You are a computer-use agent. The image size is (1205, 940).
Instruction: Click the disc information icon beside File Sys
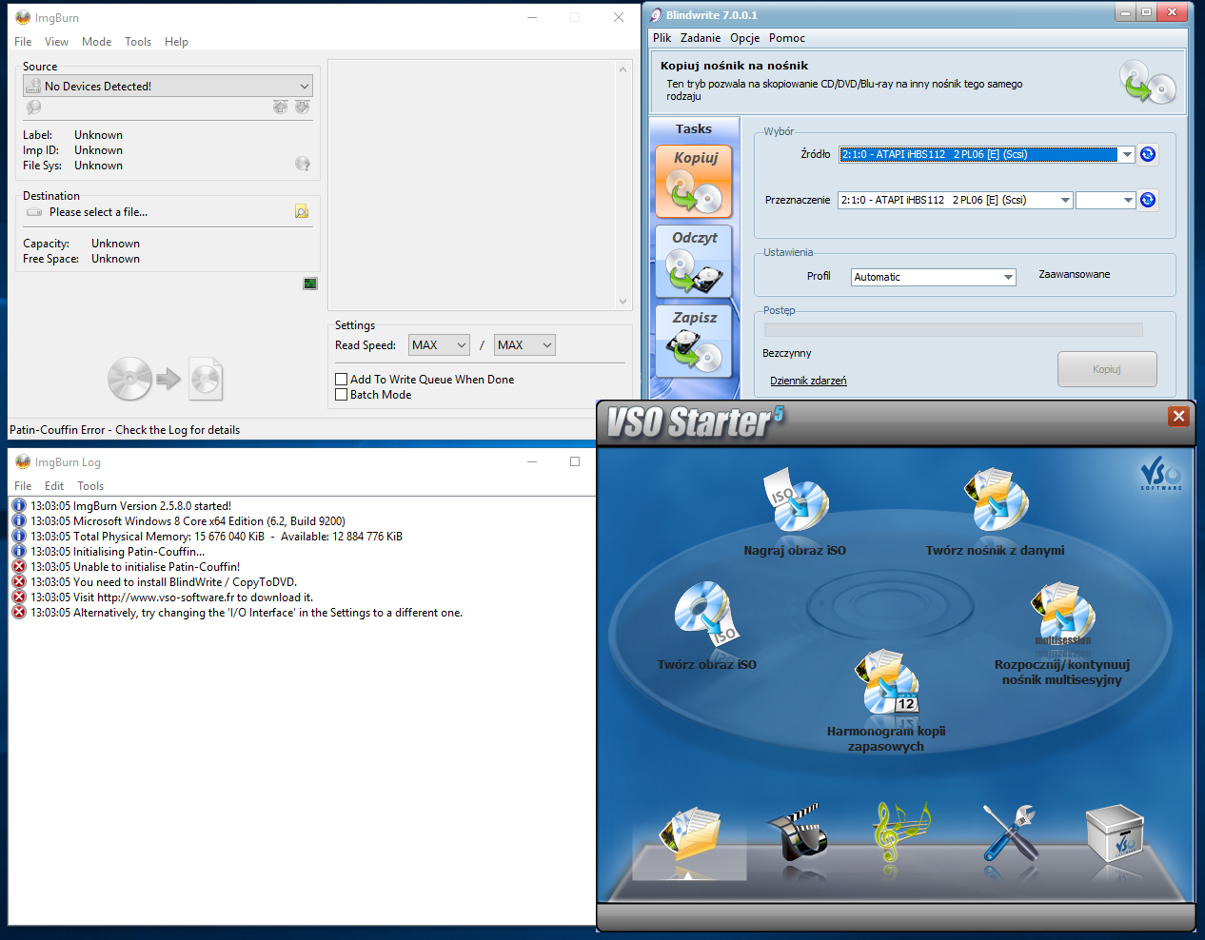(x=302, y=164)
